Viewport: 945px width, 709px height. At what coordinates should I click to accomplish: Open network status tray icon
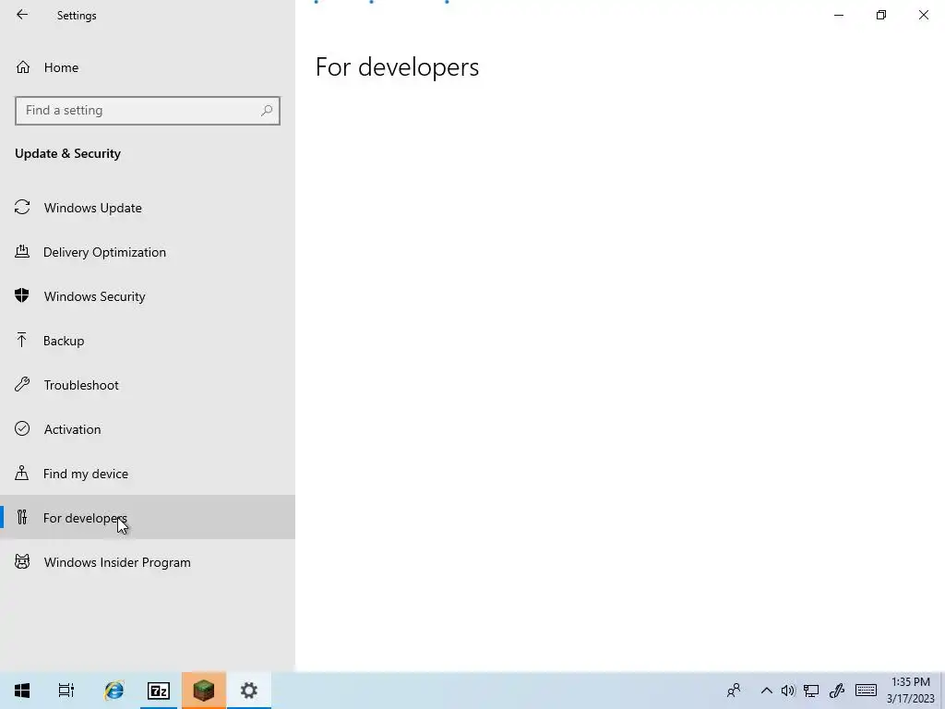[811, 691]
